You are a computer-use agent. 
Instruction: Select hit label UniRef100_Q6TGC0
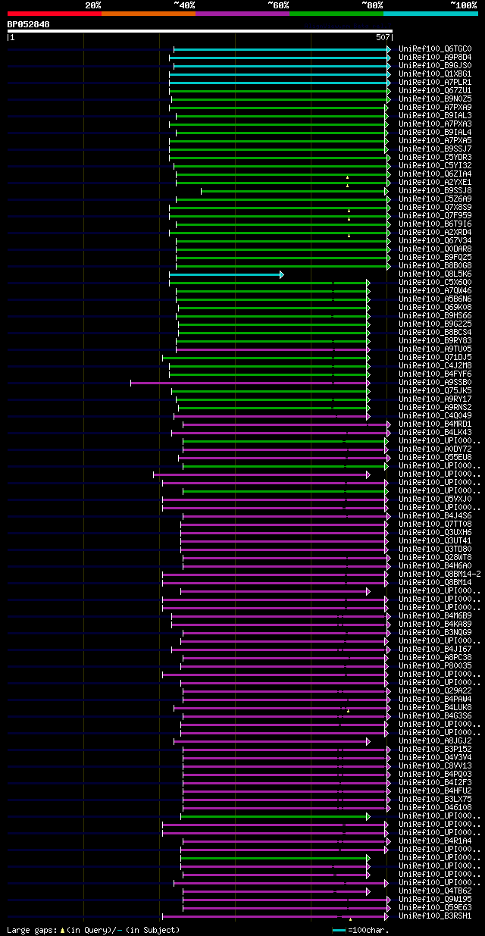point(435,49)
